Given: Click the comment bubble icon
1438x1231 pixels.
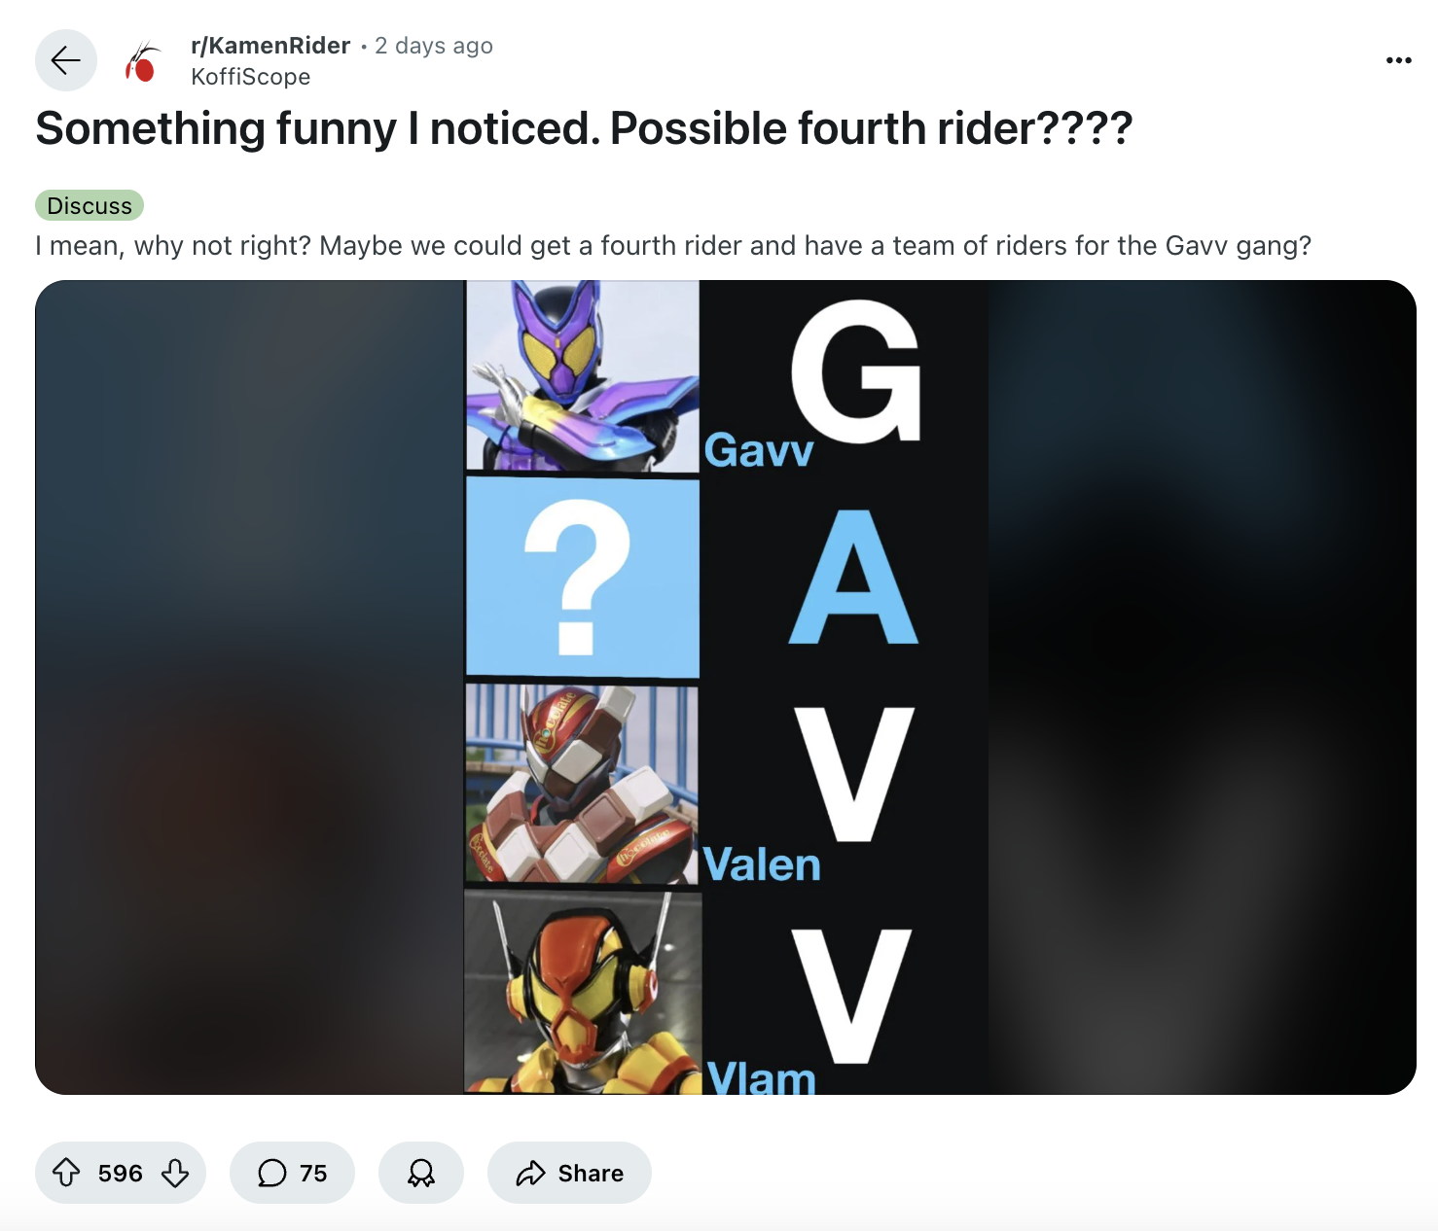Looking at the screenshot, I should [271, 1173].
